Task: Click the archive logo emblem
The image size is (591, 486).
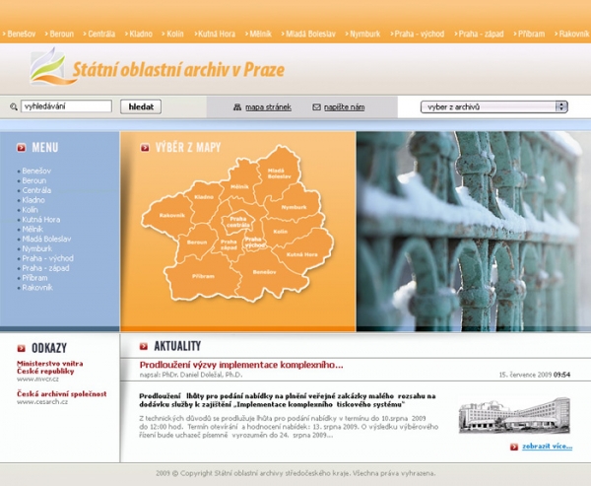Action: pos(51,67)
